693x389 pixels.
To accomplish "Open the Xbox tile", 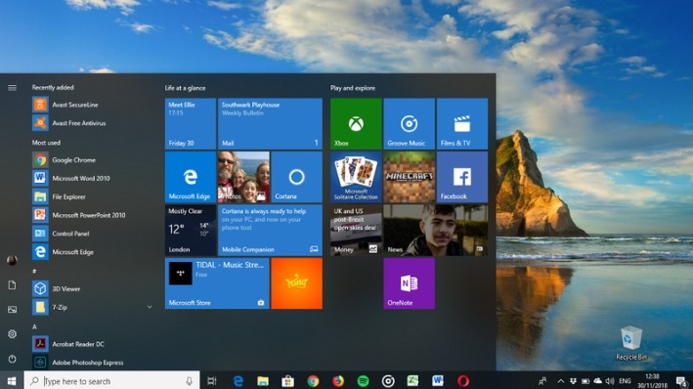I will coord(356,123).
